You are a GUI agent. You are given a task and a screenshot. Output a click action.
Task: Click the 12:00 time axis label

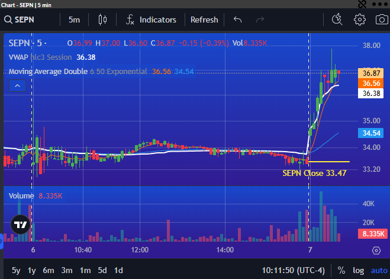tap(140, 250)
